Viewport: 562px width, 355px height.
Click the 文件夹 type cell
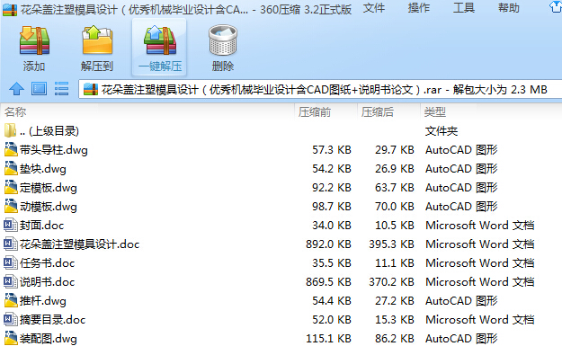tap(442, 130)
